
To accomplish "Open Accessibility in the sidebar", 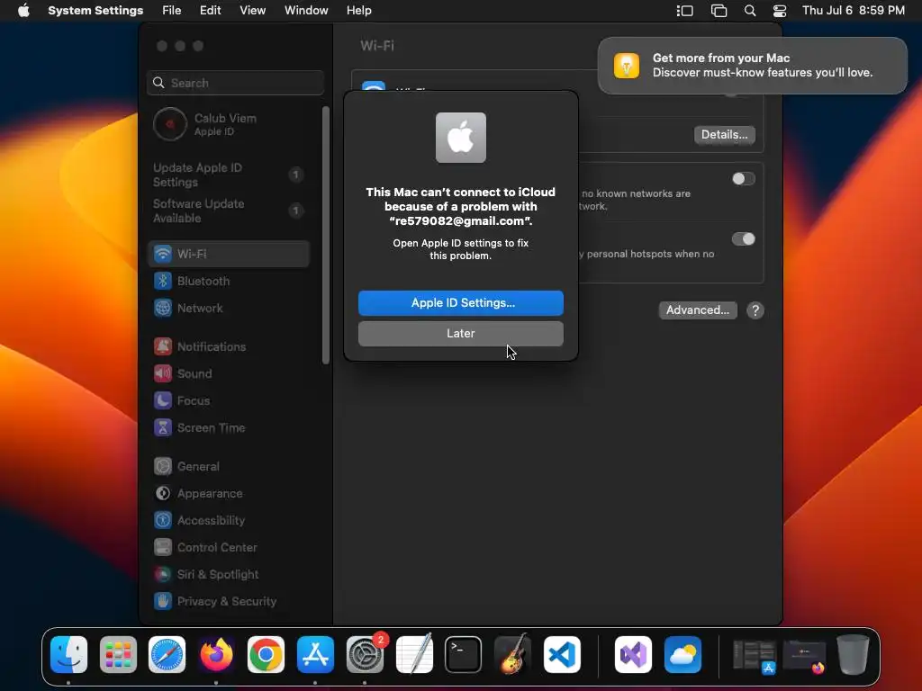I will [x=229, y=521].
